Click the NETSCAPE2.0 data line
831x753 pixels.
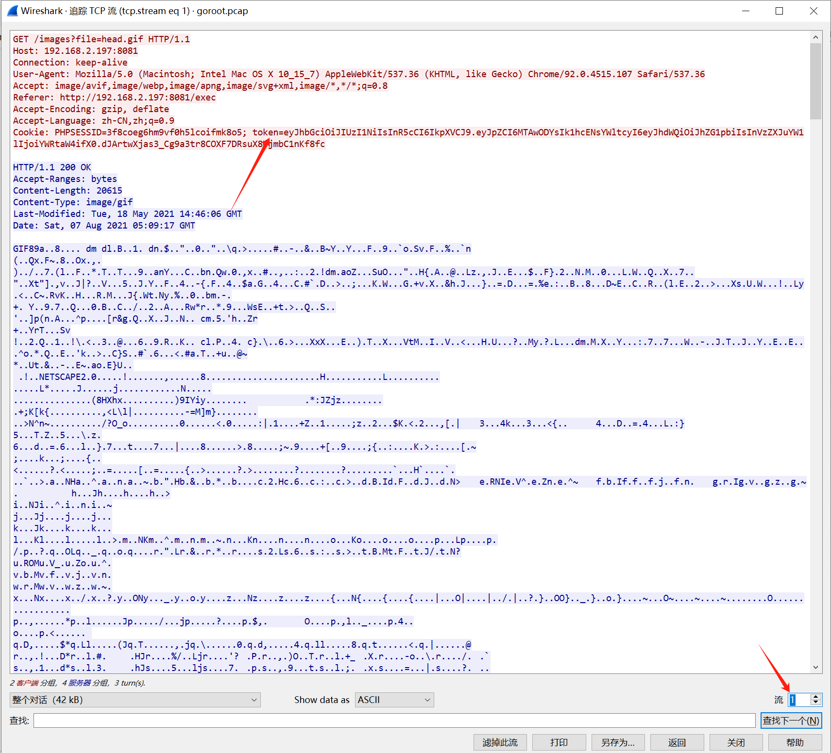click(226, 377)
